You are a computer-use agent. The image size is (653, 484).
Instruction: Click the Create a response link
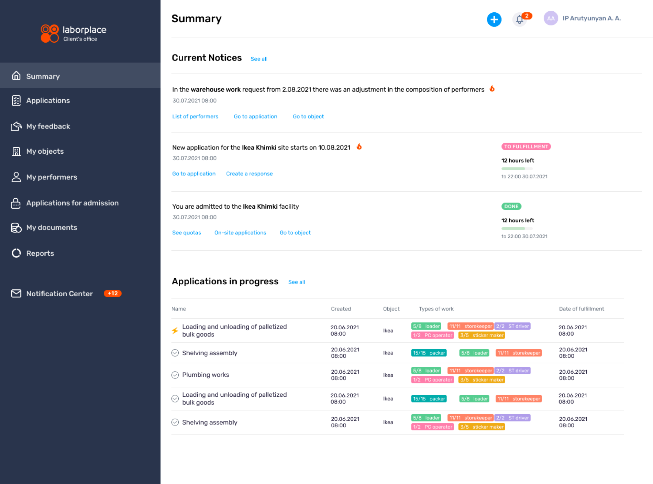tap(249, 174)
